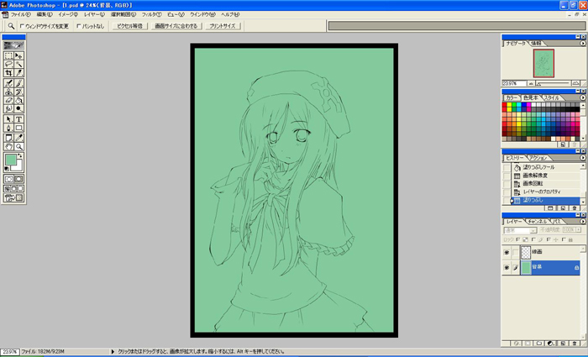Screen dimensions: 588x357
Task: Select the Path Component Selection tool
Action: tap(8, 119)
